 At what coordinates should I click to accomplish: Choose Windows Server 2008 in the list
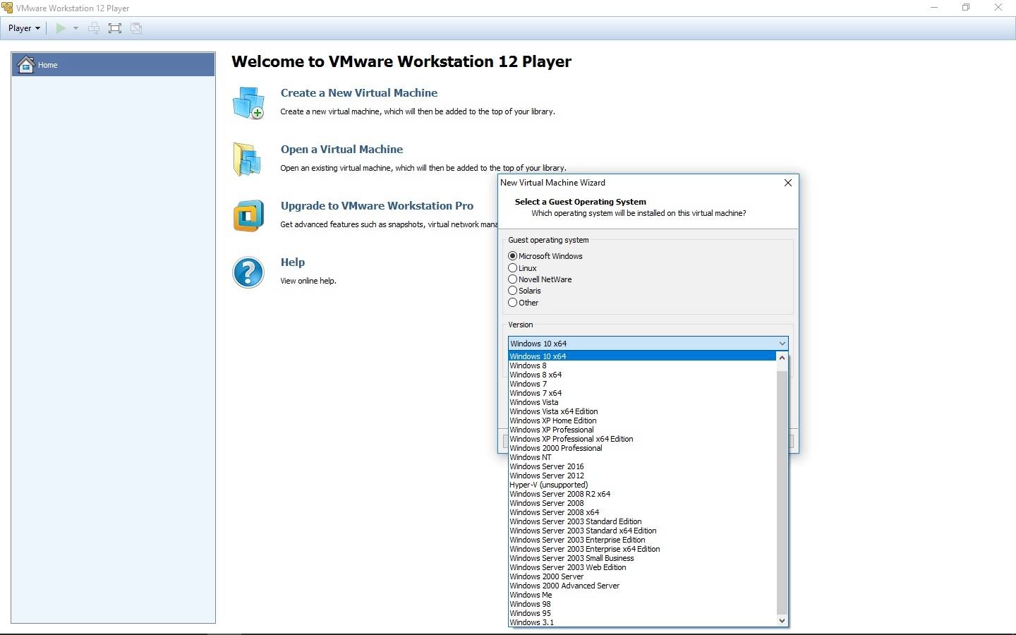tap(642, 503)
